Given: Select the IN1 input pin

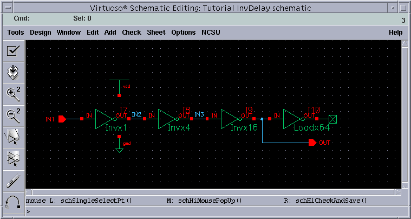Looking at the screenshot, I should coord(62,119).
